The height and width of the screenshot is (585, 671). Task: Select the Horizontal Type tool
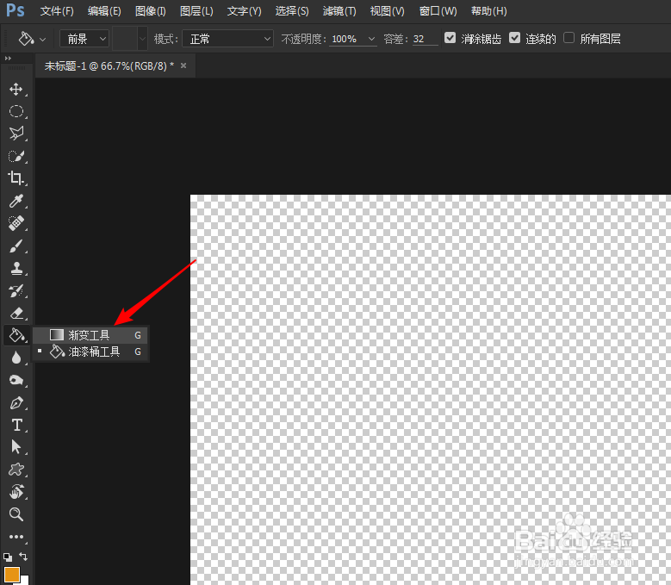pos(16,425)
